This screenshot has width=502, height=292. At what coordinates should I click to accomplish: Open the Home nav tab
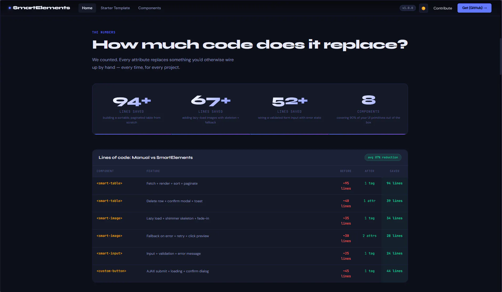[x=87, y=8]
